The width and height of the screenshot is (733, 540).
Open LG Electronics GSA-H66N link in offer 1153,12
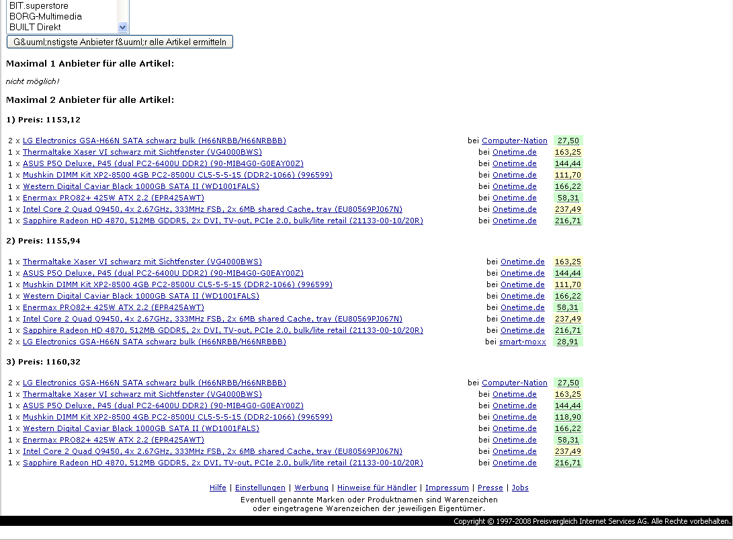(x=155, y=141)
